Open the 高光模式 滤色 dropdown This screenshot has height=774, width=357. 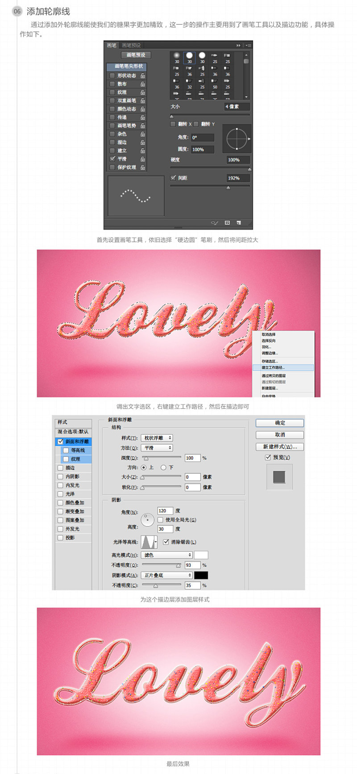coord(166,555)
